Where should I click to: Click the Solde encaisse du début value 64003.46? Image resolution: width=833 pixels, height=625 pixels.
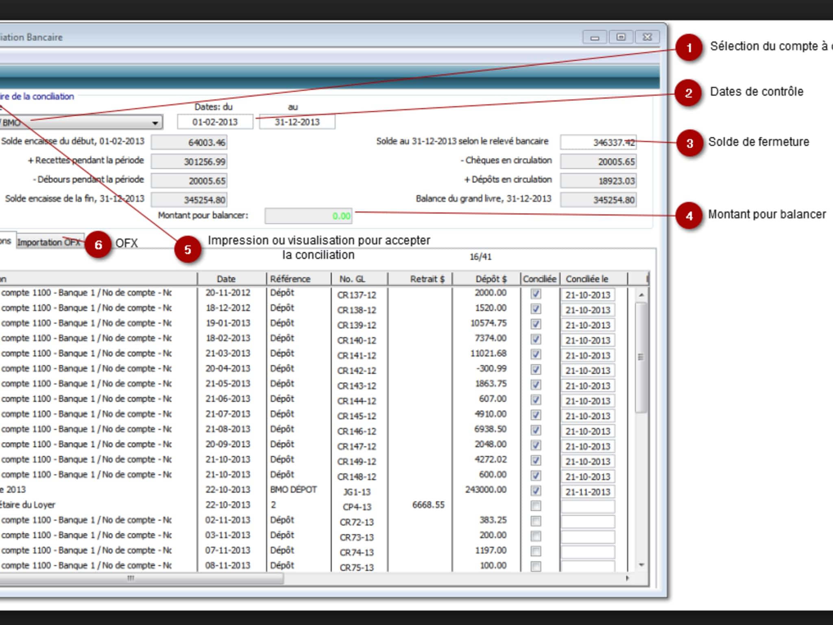pyautogui.click(x=189, y=142)
